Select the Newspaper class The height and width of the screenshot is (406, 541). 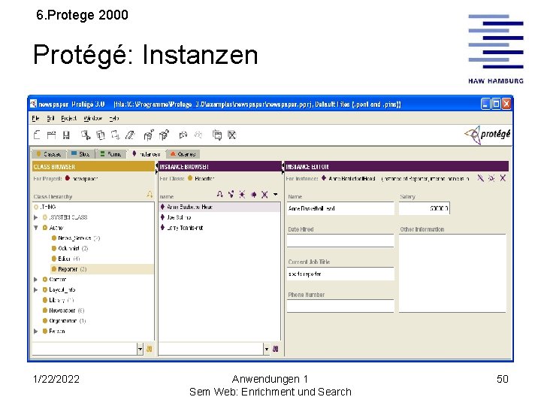click(63, 311)
